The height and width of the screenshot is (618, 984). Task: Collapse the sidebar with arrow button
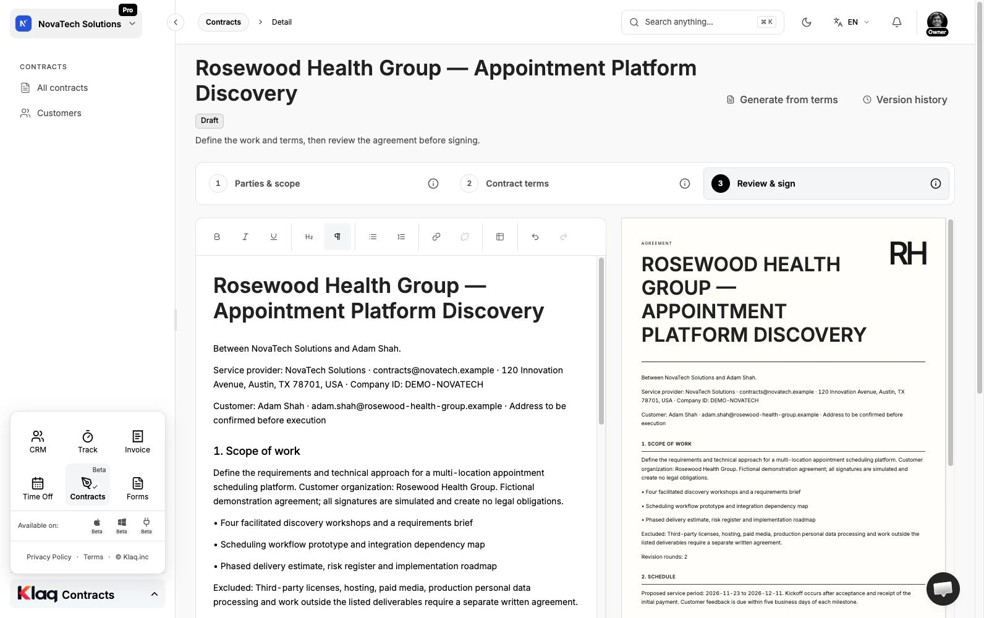pos(176,22)
